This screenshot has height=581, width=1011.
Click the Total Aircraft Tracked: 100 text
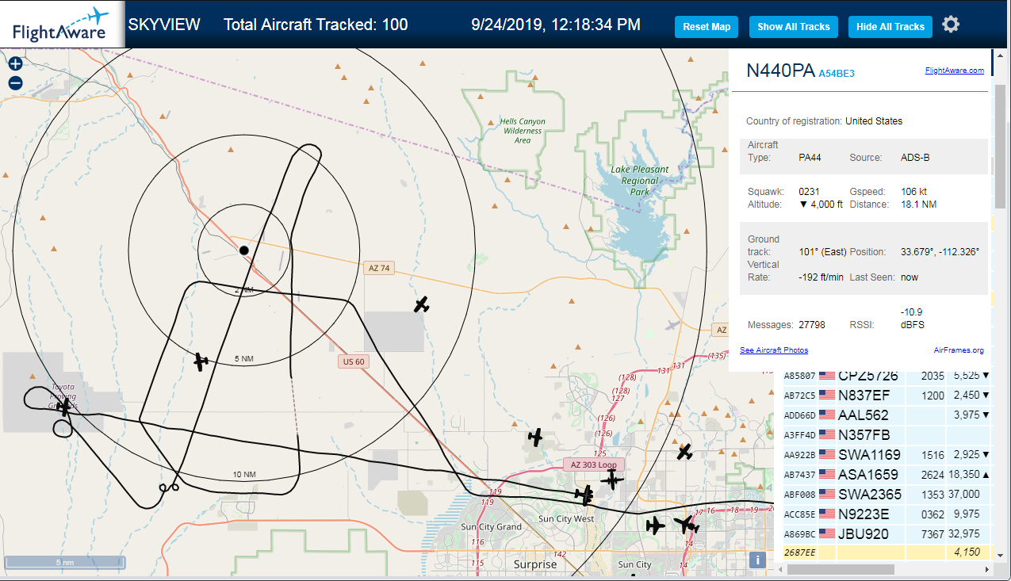pyautogui.click(x=316, y=25)
